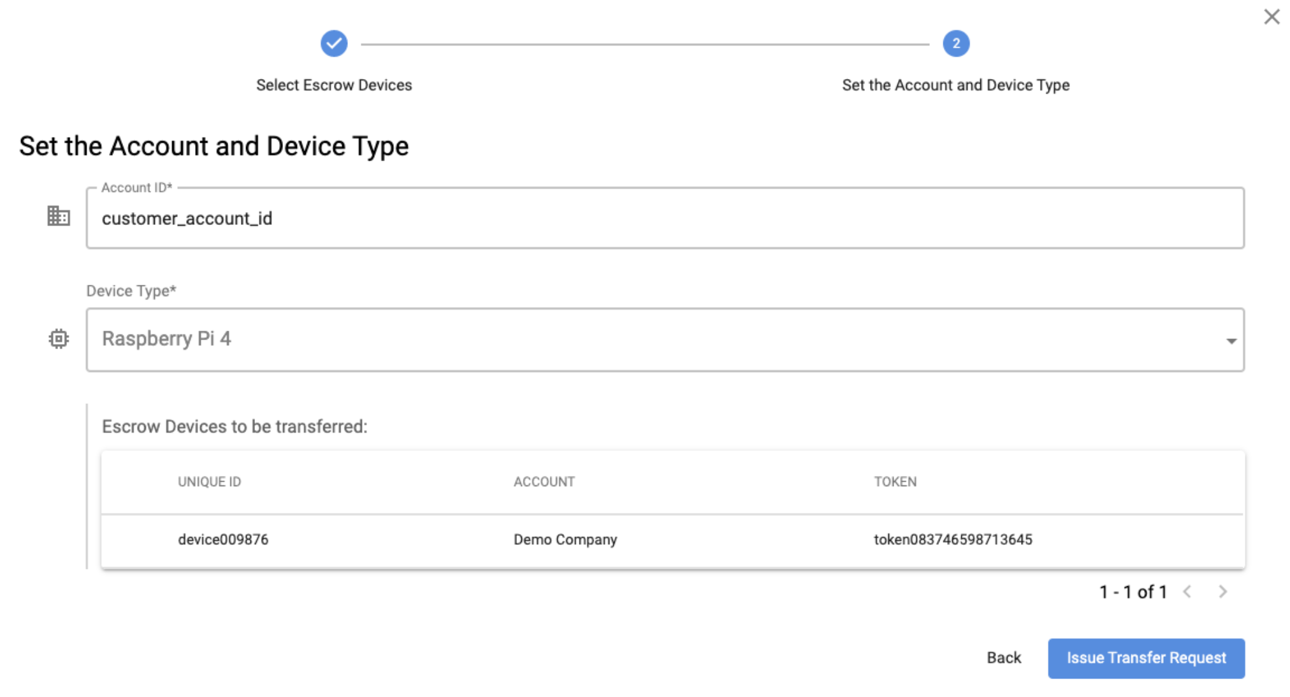Click the Demo Company cell
The width and height of the screenshot is (1290, 697).
pyautogui.click(x=565, y=539)
